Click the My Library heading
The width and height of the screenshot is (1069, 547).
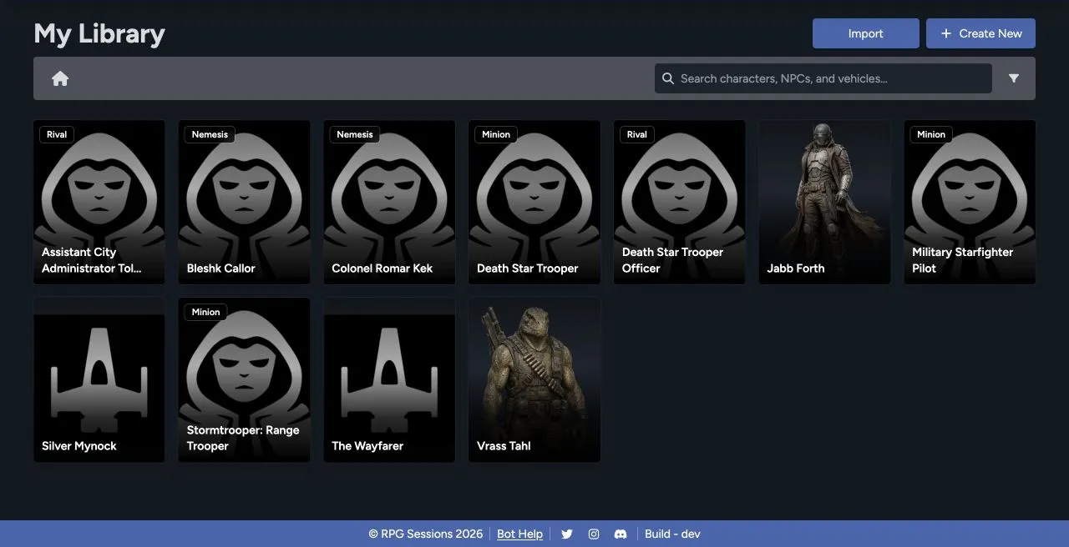tap(99, 33)
